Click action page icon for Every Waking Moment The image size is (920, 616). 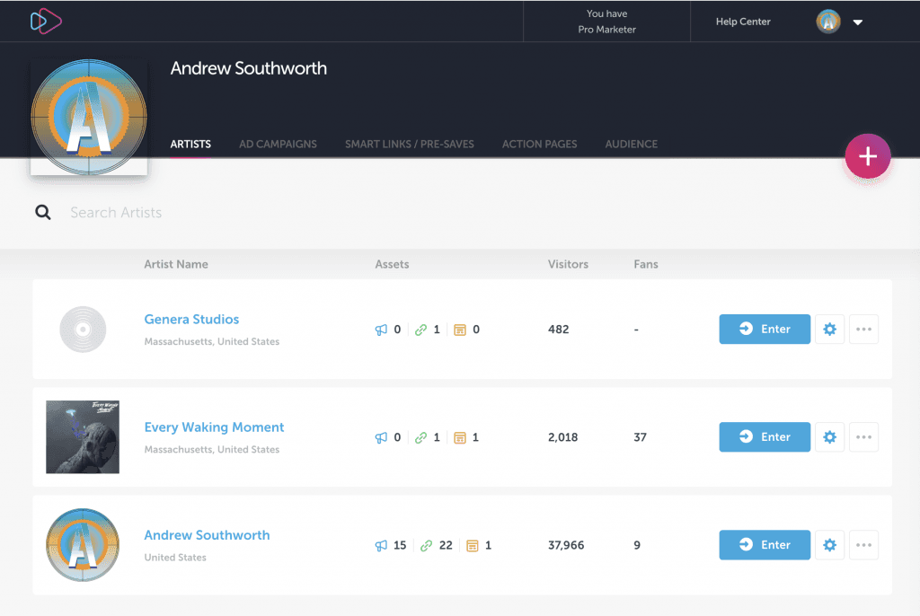(460, 437)
